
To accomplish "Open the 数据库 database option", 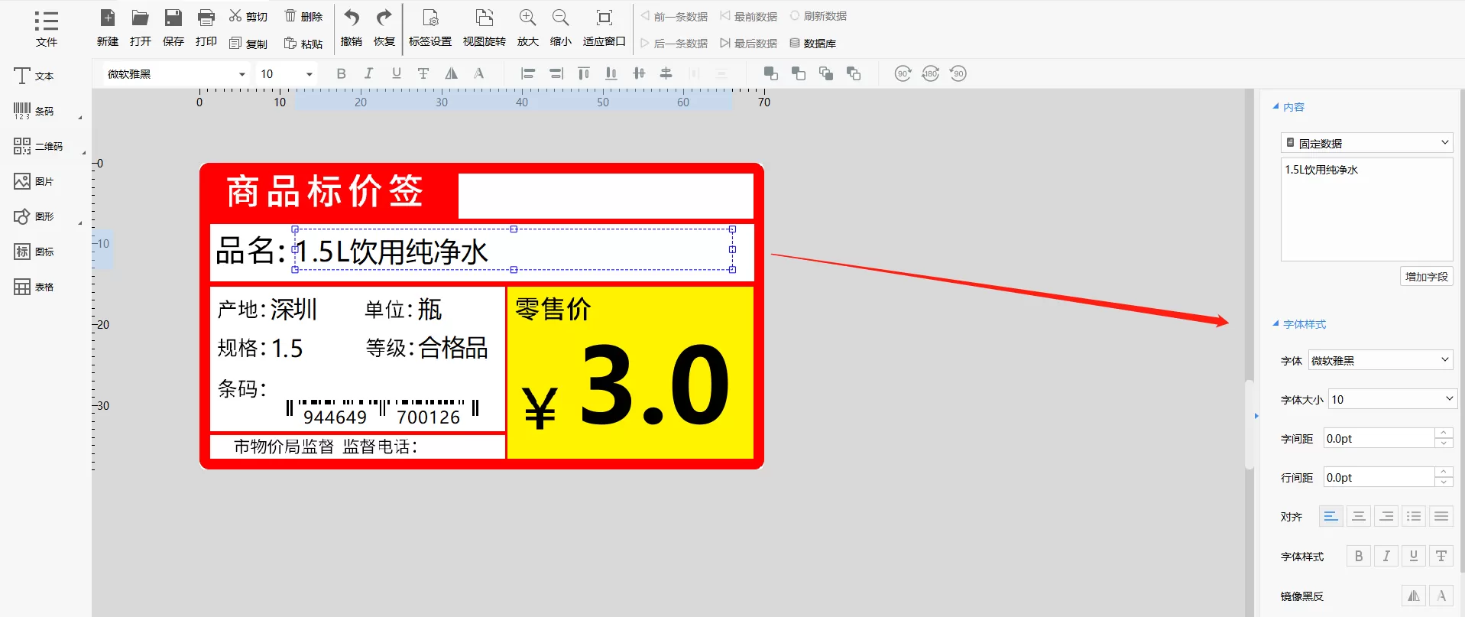I will point(813,44).
